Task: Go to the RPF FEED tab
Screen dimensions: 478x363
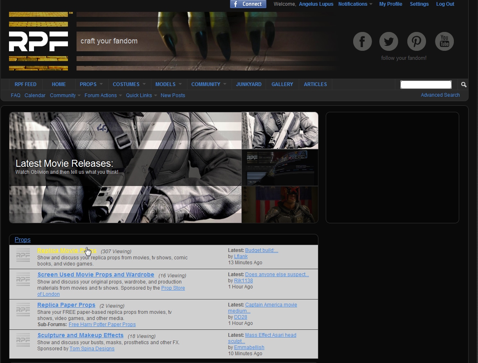Action: point(26,84)
